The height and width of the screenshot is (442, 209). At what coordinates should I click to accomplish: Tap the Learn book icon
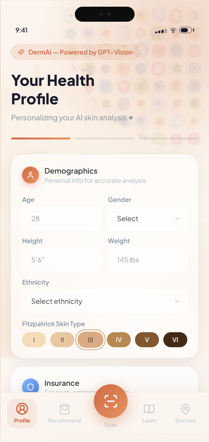pyautogui.click(x=149, y=409)
